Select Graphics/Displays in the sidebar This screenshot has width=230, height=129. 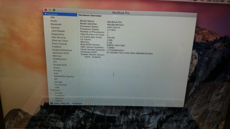(62, 50)
